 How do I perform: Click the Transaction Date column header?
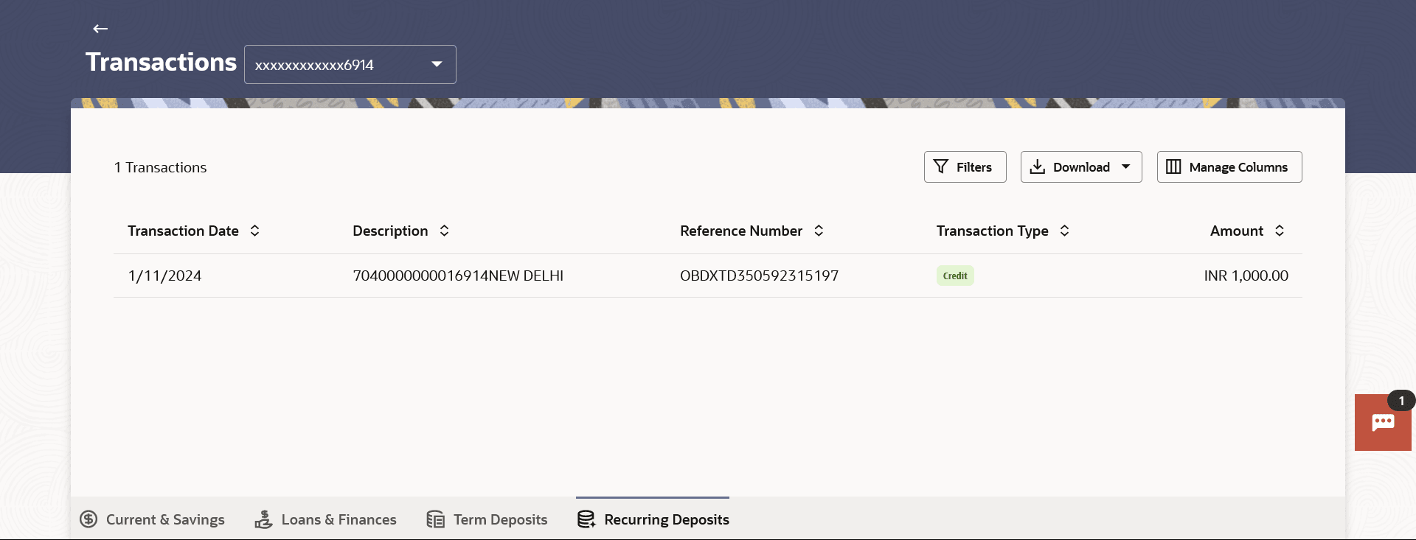click(183, 231)
